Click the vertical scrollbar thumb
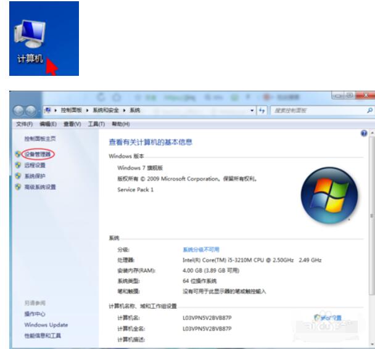This screenshot has height=349, width=375. [372, 215]
